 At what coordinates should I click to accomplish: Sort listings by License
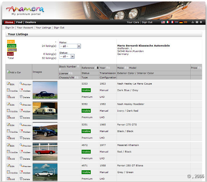tap(71, 73)
